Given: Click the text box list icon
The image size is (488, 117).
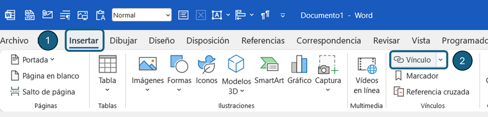Looking at the screenshot, I should point(183,15).
